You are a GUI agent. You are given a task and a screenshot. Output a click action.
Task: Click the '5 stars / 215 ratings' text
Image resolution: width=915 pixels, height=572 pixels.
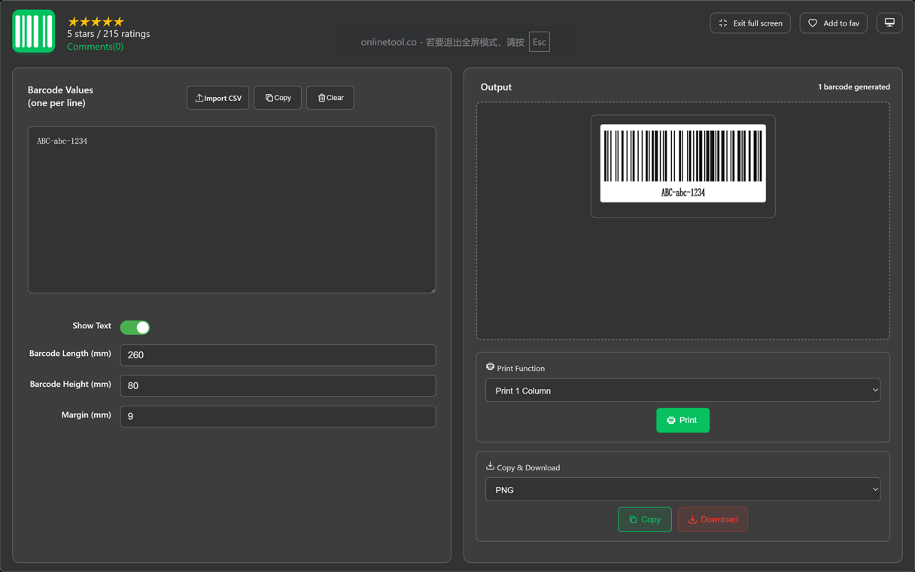[108, 34]
